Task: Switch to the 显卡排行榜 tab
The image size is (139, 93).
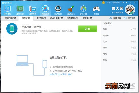Action: click(87, 18)
